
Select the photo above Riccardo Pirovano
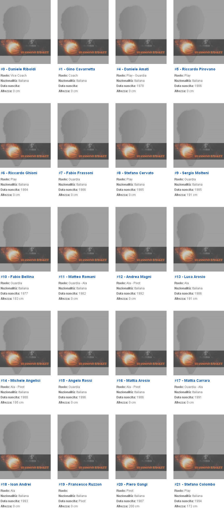coord(198,32)
